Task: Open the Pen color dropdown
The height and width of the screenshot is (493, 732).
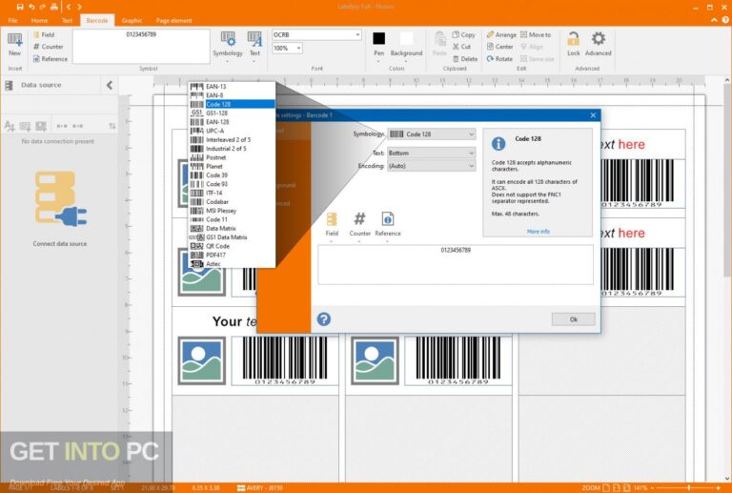Action: click(378, 61)
